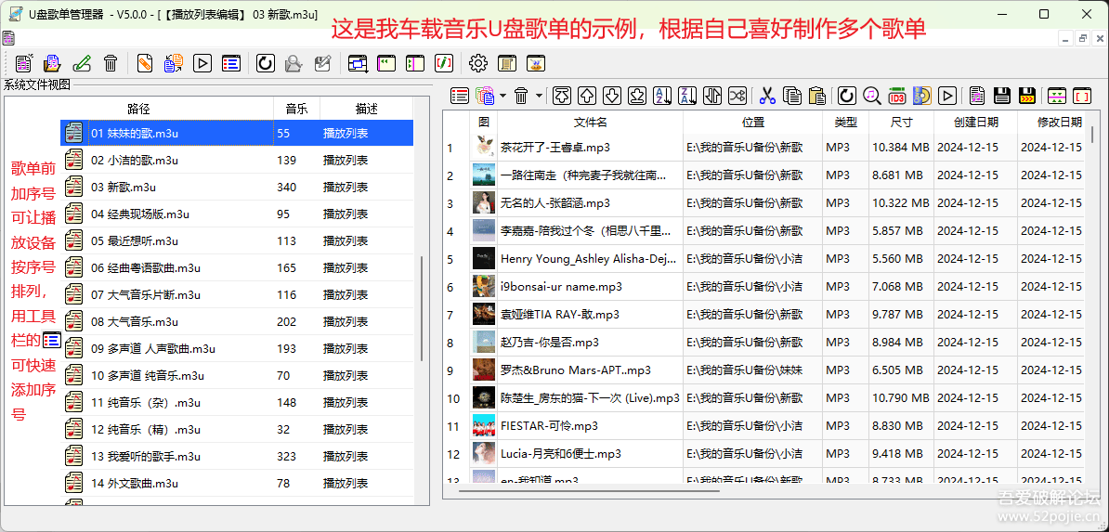Click the horizontal split window icon
Image resolution: width=1109 pixels, height=532 pixels.
pos(1057,95)
